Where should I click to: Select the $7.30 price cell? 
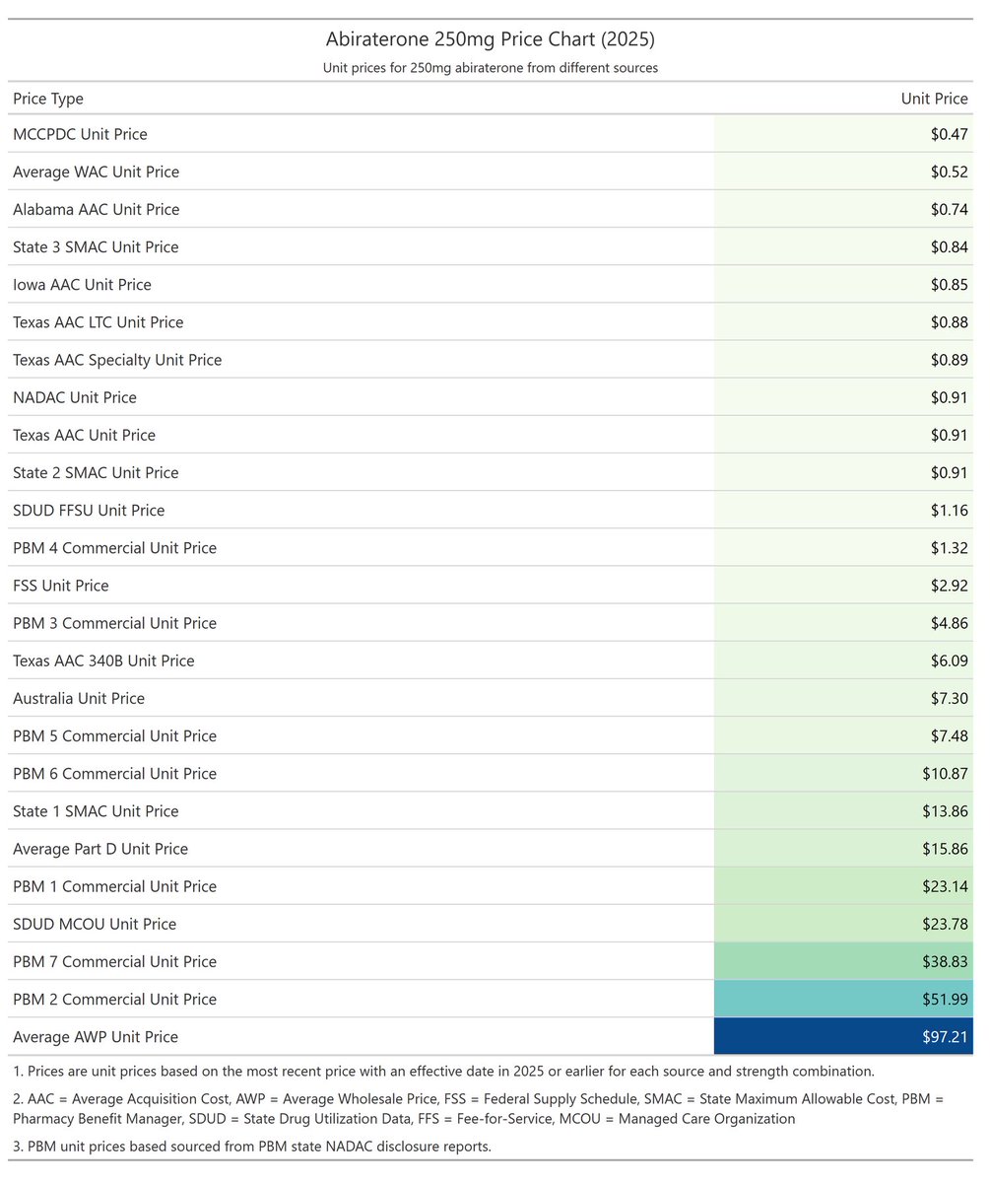coord(843,698)
